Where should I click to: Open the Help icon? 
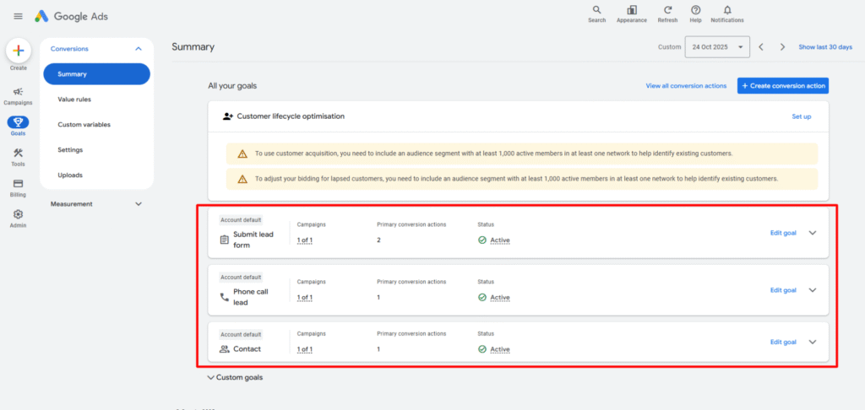point(695,10)
